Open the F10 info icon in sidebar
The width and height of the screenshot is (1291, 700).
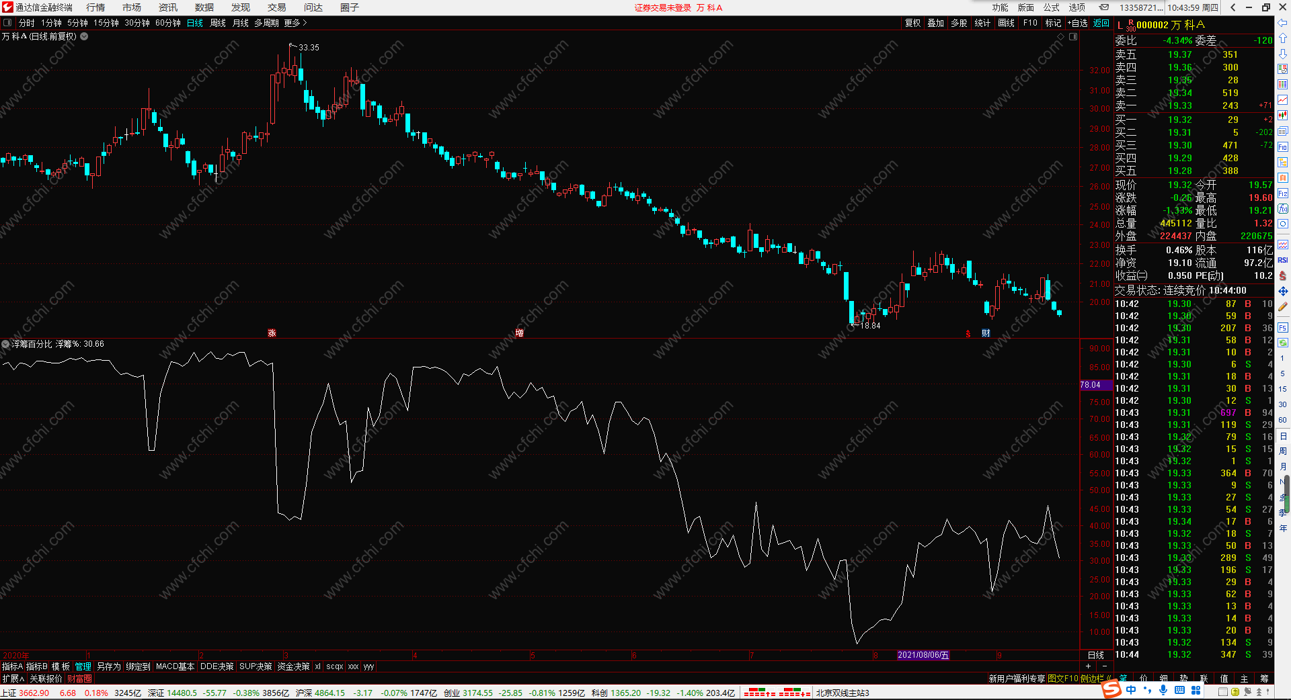click(x=1282, y=146)
